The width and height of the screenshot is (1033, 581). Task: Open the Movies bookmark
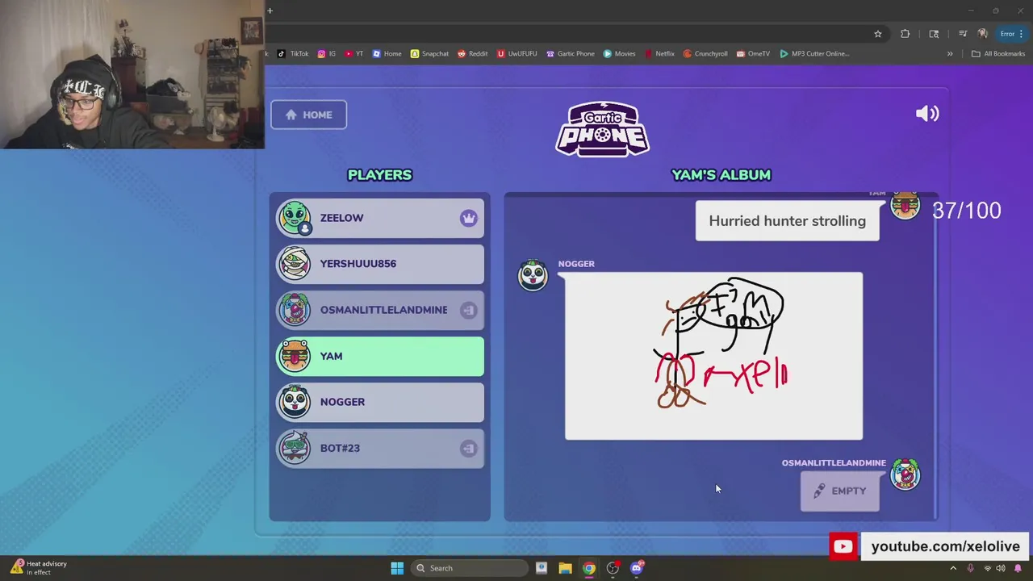click(x=620, y=54)
